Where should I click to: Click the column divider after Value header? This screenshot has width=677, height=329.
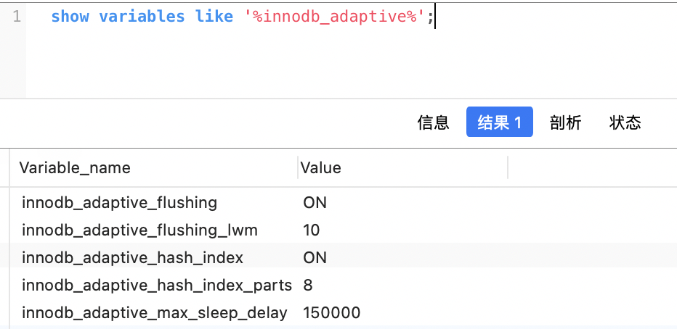point(508,167)
